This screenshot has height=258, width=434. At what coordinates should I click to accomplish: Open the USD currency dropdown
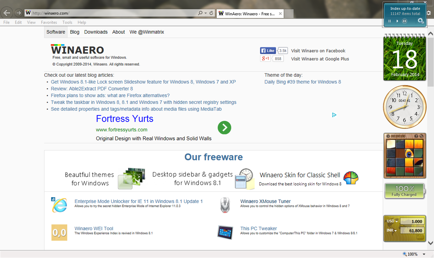point(392,221)
